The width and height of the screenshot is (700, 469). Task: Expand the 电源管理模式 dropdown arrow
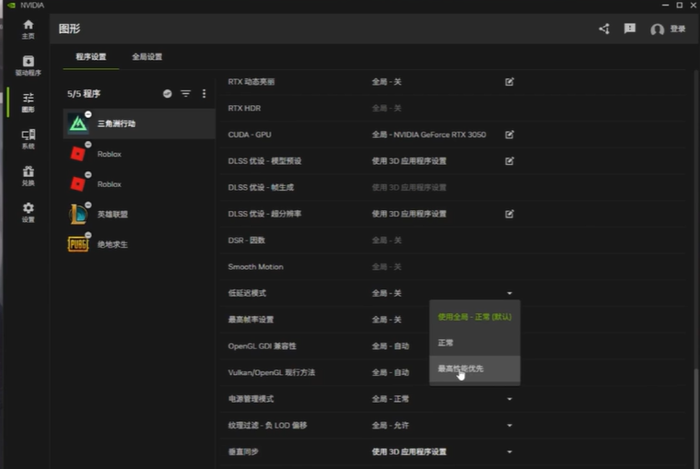(509, 399)
